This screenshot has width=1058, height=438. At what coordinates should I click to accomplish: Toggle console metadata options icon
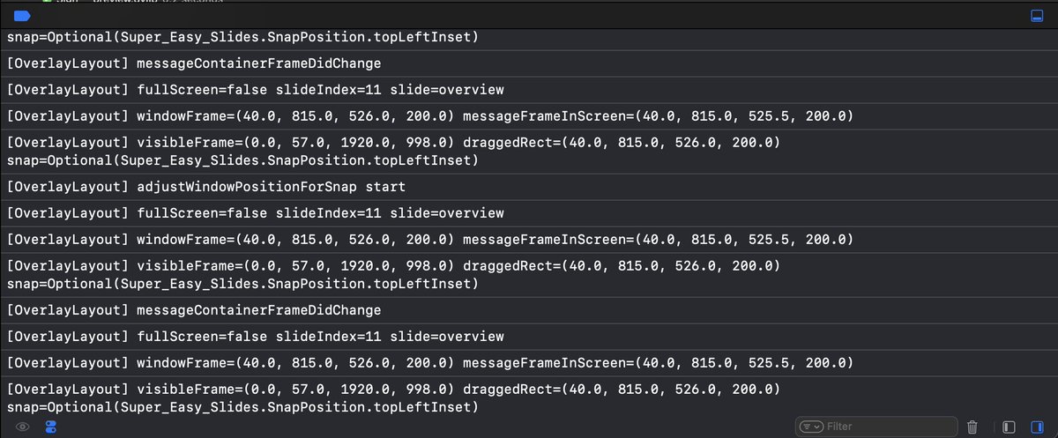pos(50,427)
